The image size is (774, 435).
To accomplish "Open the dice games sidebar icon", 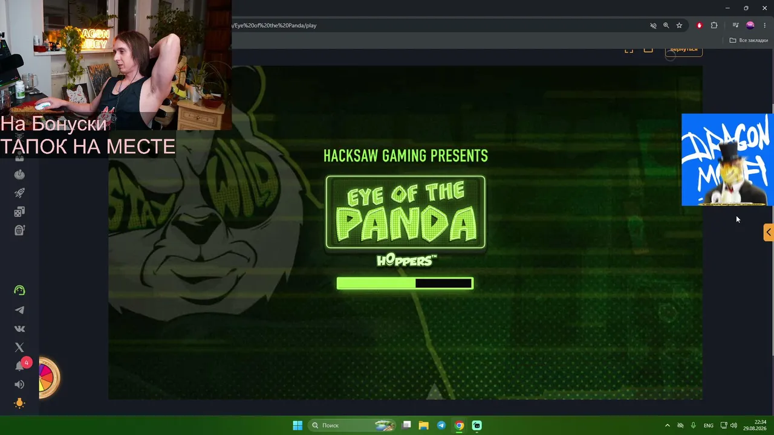I will 19,212.
